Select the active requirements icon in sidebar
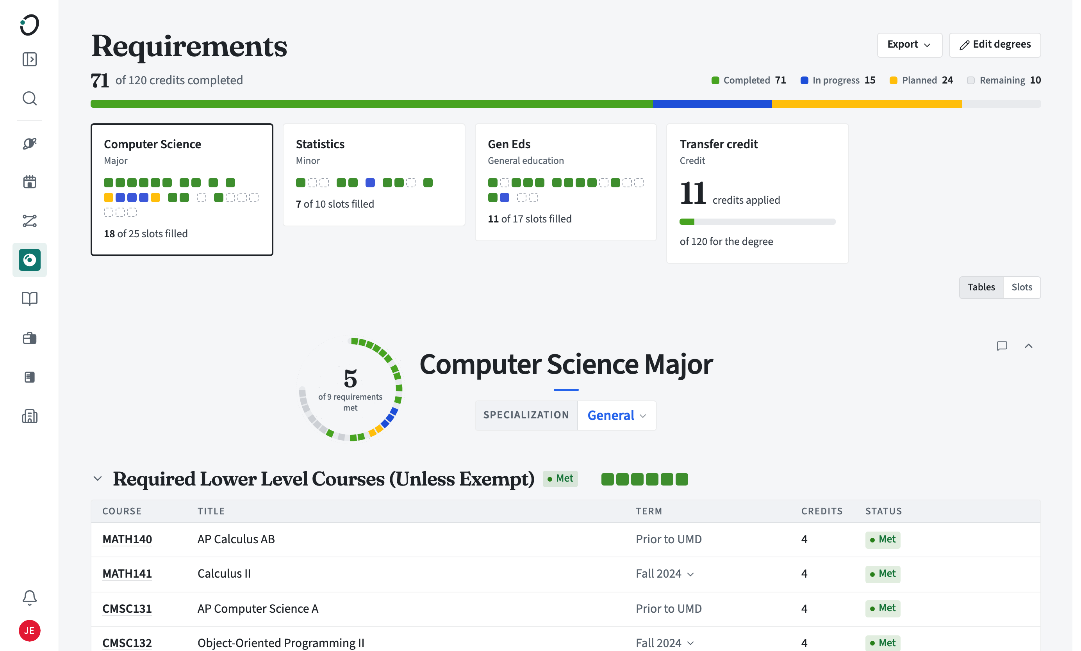 tap(29, 260)
